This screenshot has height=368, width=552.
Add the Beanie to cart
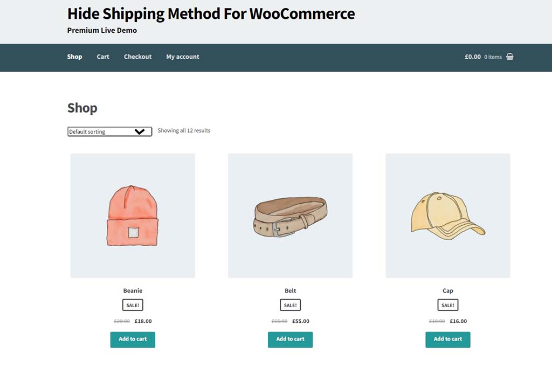(133, 339)
